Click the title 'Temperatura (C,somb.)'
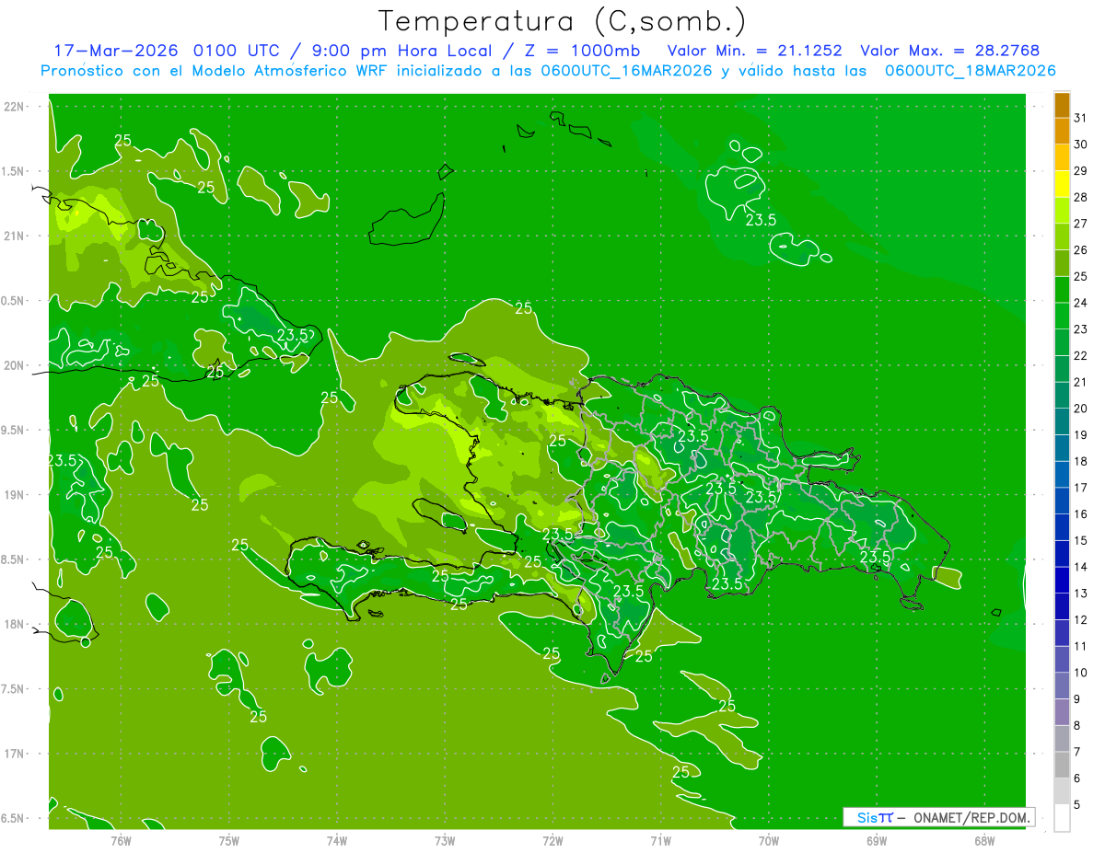 tap(563, 21)
